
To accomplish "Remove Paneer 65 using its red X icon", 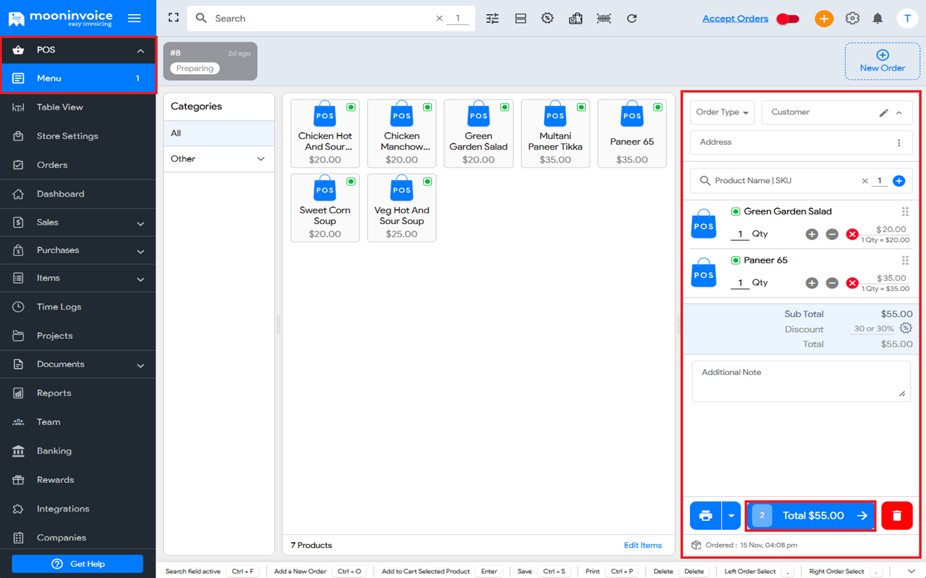I will [852, 283].
